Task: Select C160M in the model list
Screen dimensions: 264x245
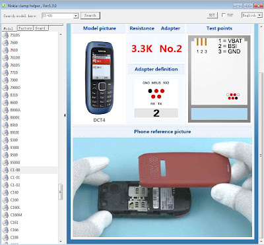Action: point(16,215)
